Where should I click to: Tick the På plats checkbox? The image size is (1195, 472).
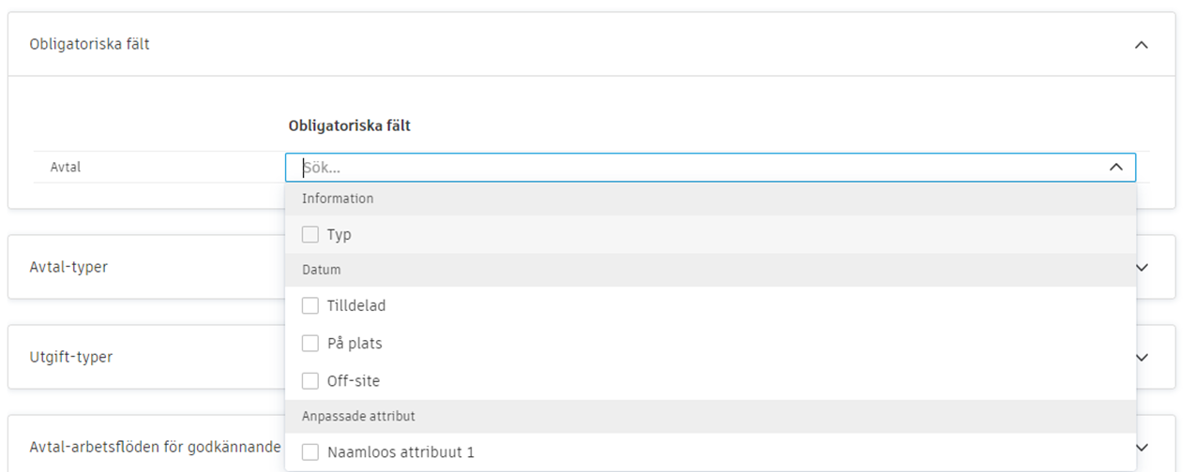[310, 344]
